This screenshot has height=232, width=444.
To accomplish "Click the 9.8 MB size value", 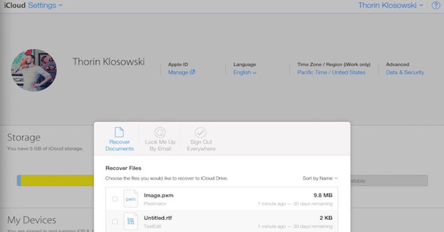I will coord(323,195).
